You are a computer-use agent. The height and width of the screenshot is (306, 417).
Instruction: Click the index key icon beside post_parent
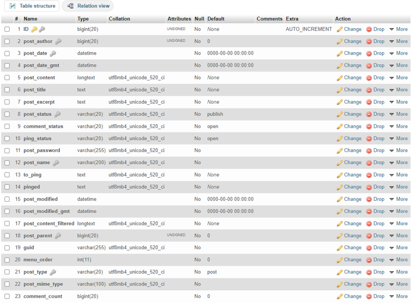click(58, 236)
